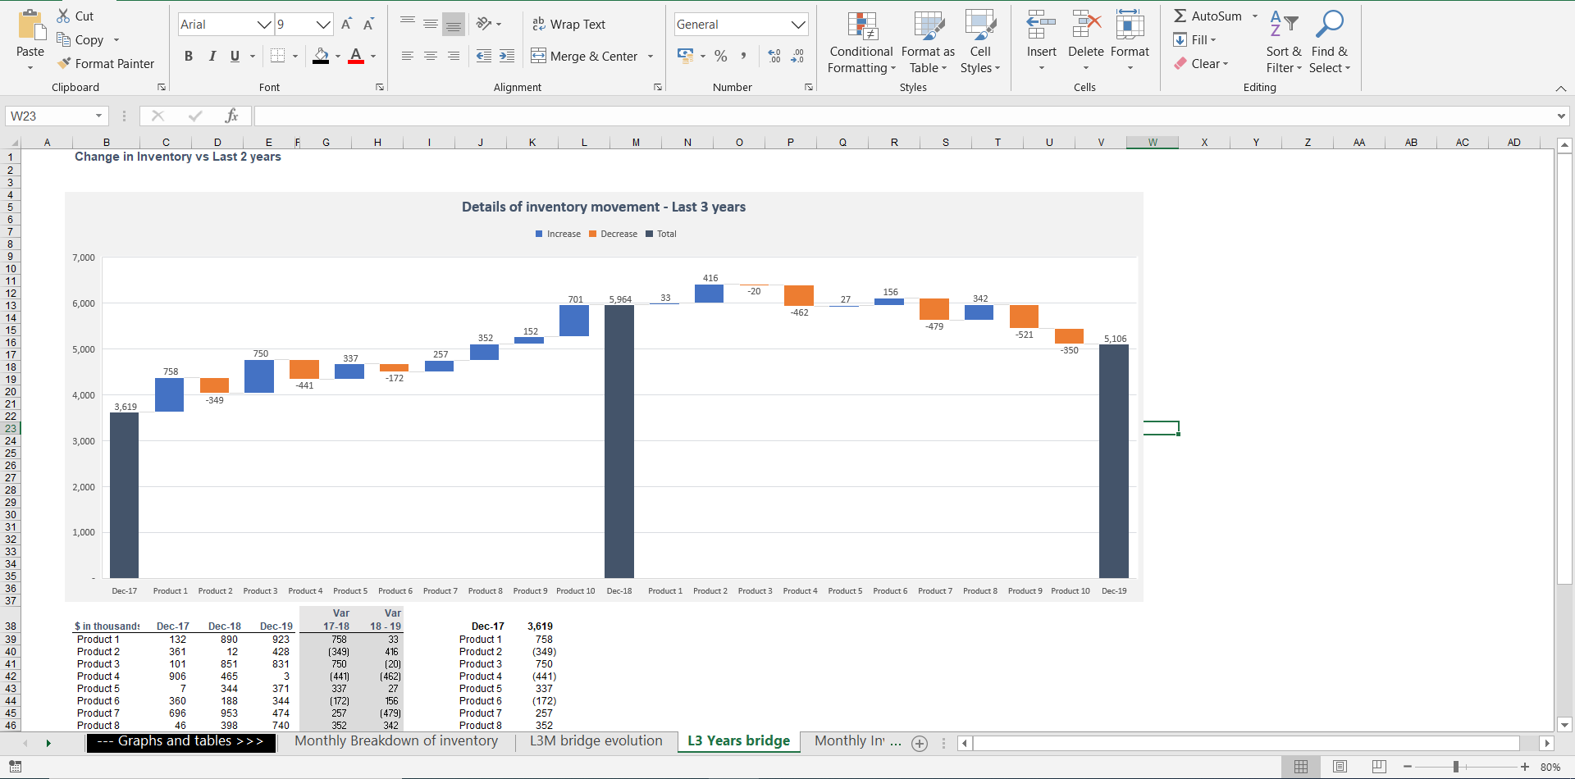Expand the formula bar
Screen dimensions: 1575x779
coord(1561,116)
